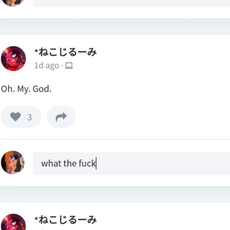Click the empty comment box at the top edge
The width and height of the screenshot is (230, 230).
[131, 3]
